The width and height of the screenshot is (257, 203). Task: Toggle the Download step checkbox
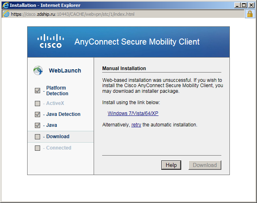[x=38, y=137]
